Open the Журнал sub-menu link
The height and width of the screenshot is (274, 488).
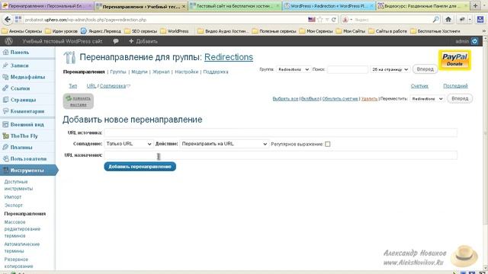point(161,72)
